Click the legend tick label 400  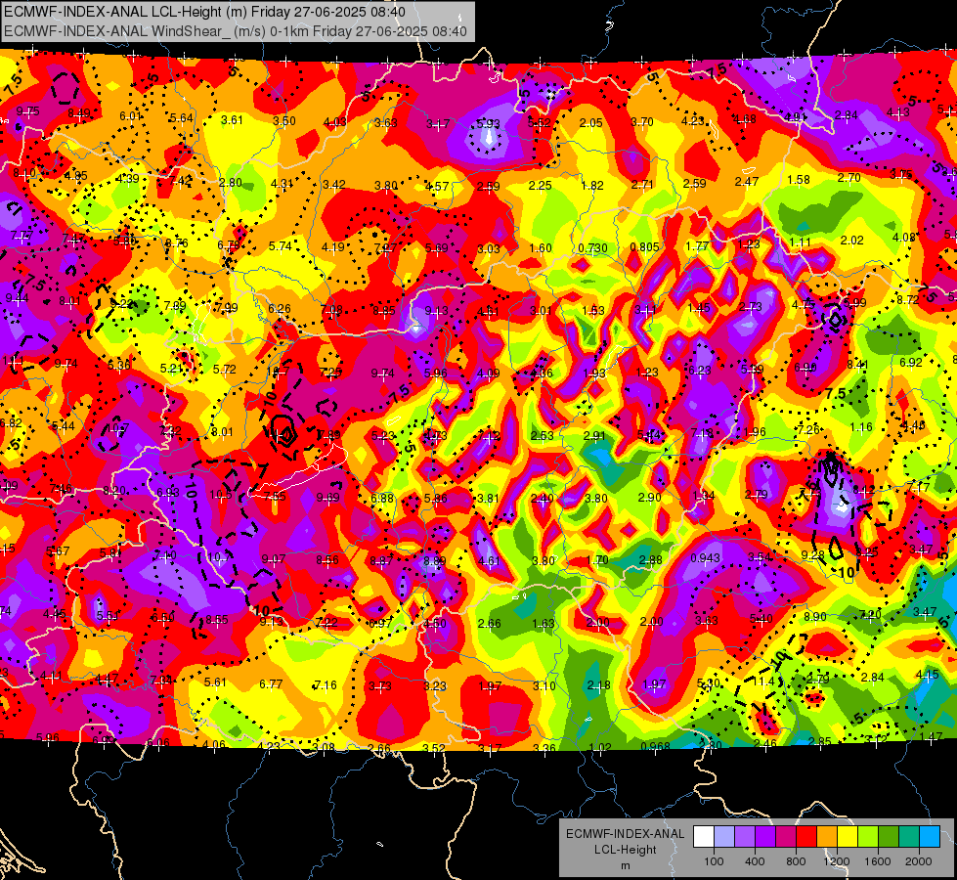pyautogui.click(x=755, y=861)
